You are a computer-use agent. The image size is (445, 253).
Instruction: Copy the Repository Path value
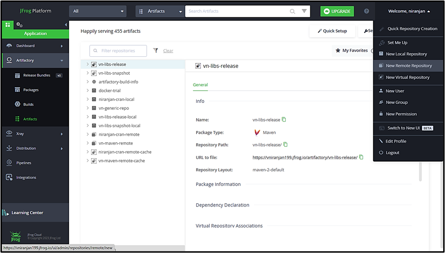pyautogui.click(x=285, y=145)
